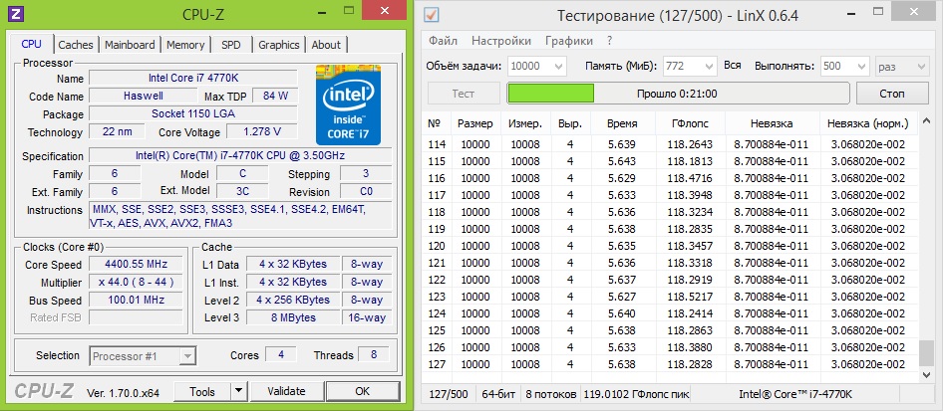Click the Revision value C0
943x411 pixels.
pos(366,191)
